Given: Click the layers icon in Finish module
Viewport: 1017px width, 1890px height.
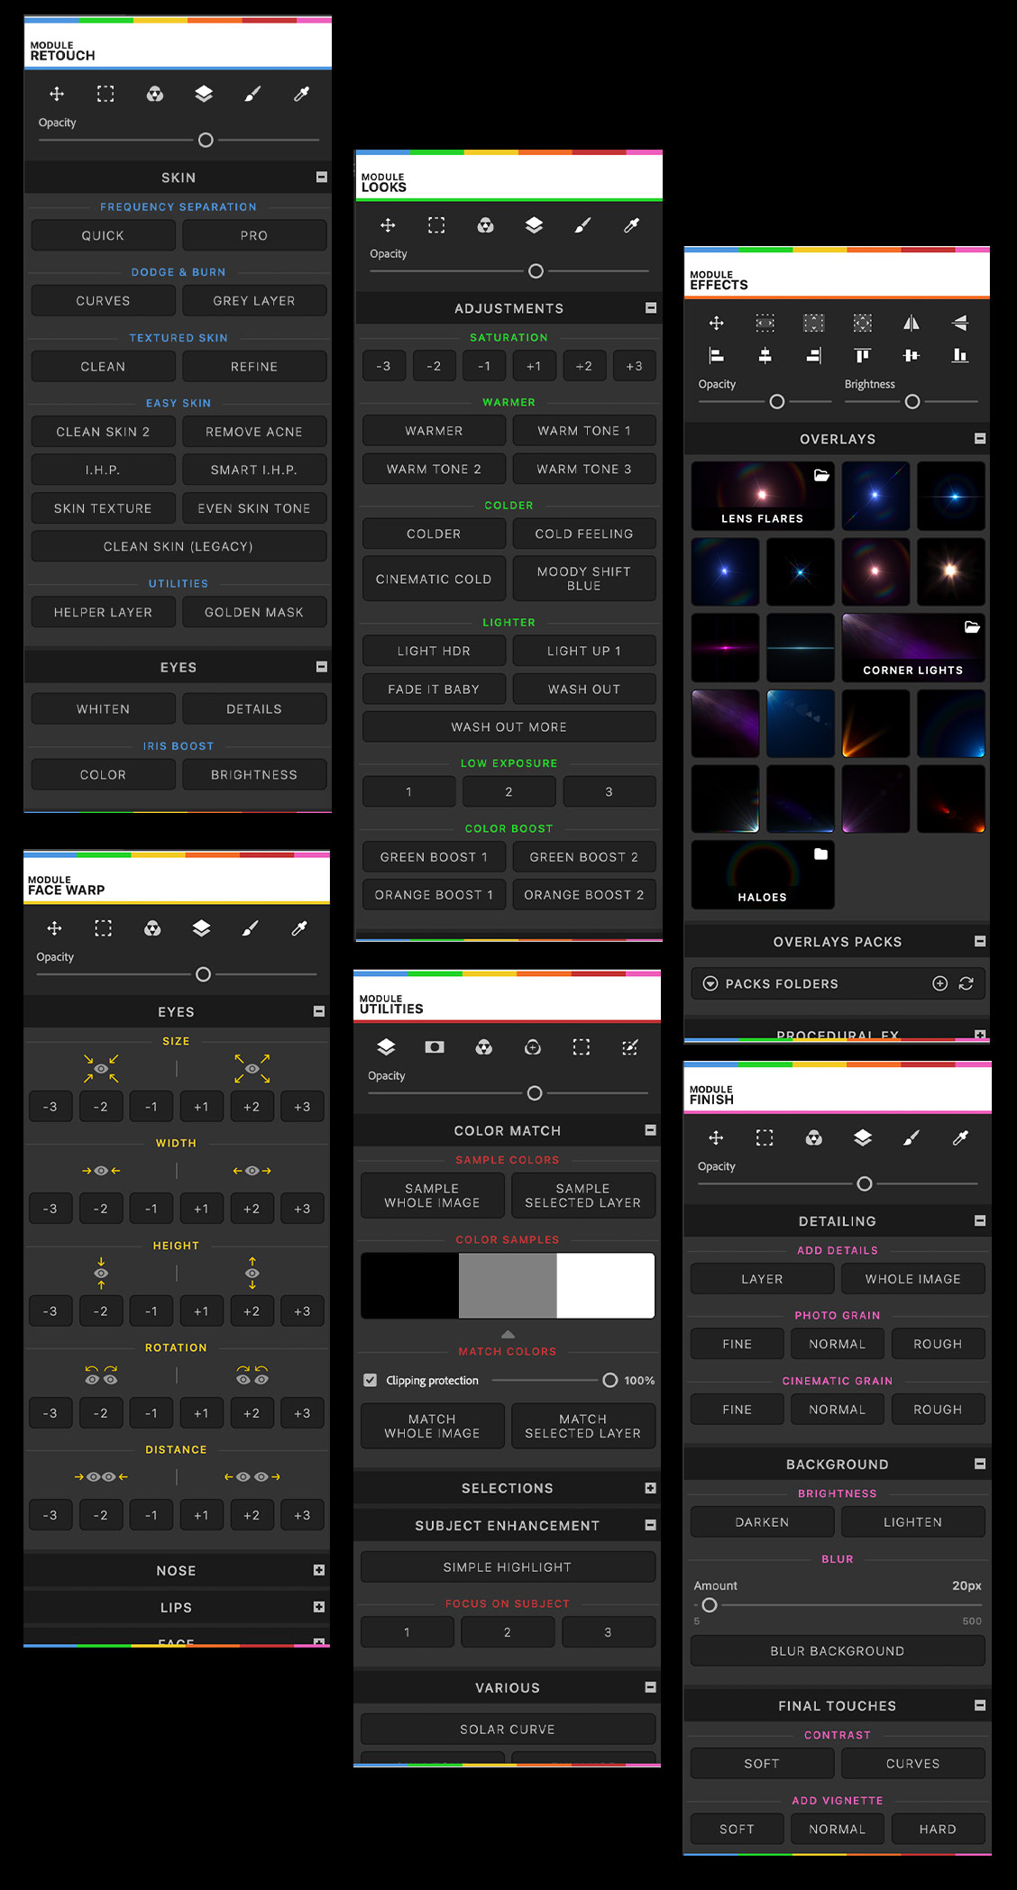Looking at the screenshot, I should click(x=863, y=1138).
